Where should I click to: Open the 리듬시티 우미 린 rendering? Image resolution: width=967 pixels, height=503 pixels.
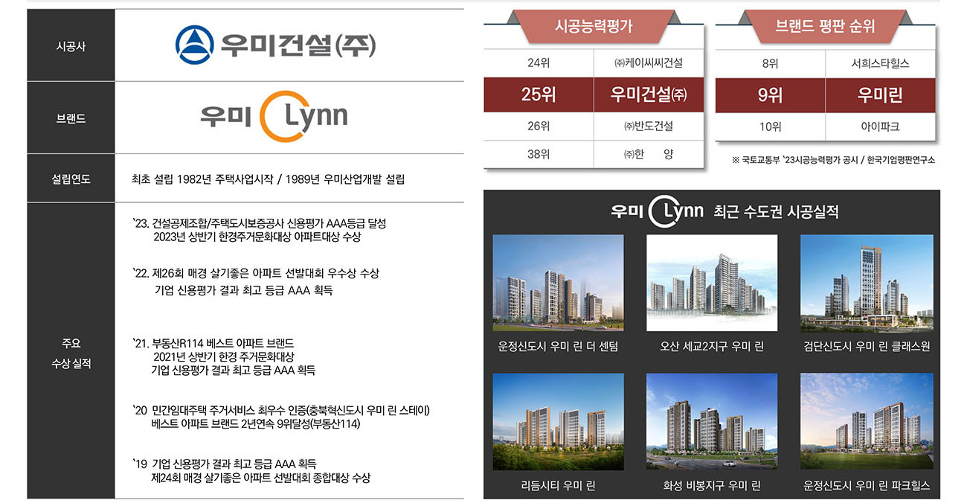(x=558, y=422)
